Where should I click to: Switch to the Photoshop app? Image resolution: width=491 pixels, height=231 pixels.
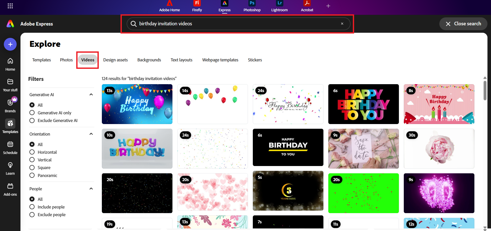coord(252,6)
